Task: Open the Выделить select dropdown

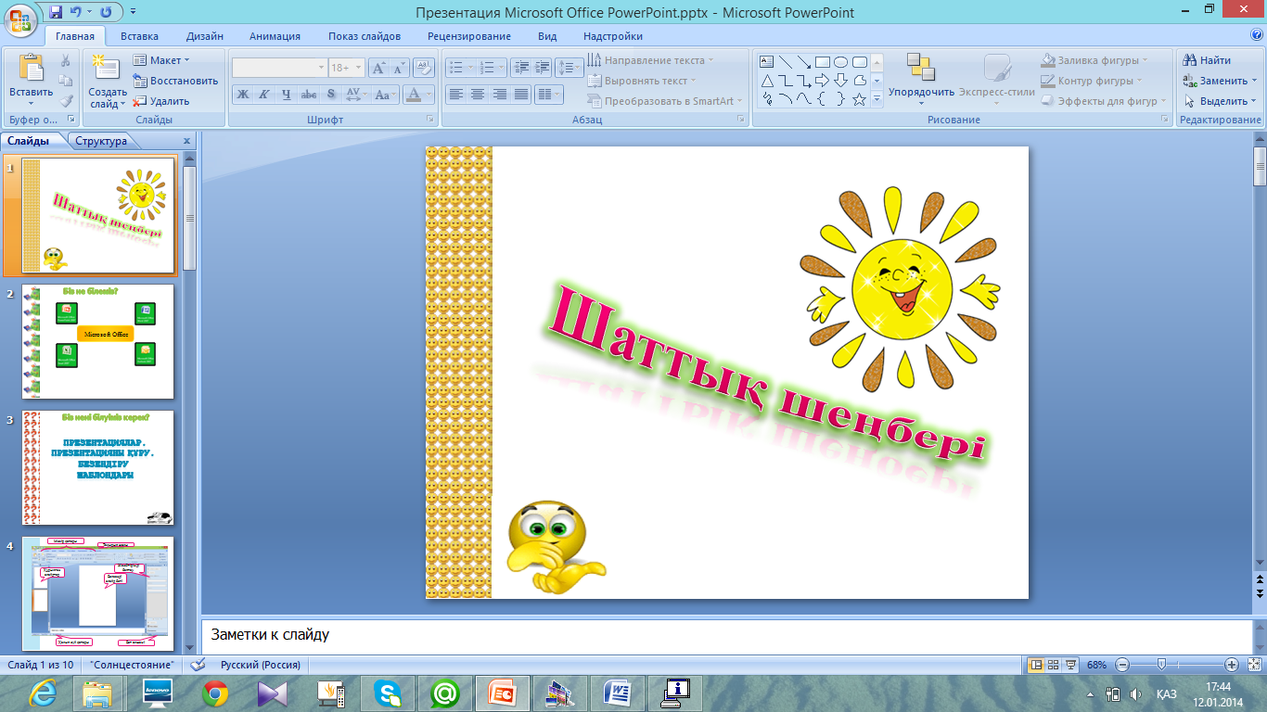Action: [1219, 101]
